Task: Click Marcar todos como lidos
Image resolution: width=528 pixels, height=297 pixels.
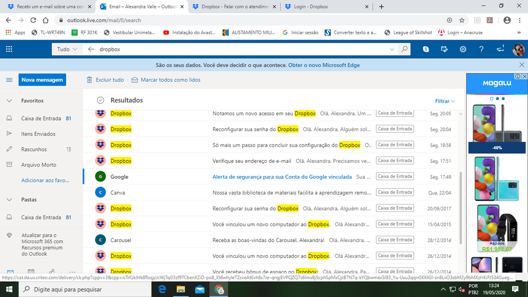Action: 165,80
